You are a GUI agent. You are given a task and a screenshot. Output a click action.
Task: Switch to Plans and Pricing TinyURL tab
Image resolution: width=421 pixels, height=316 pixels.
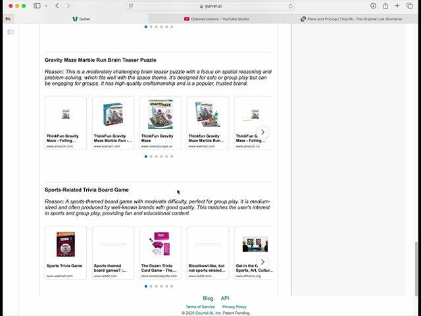pos(351,19)
